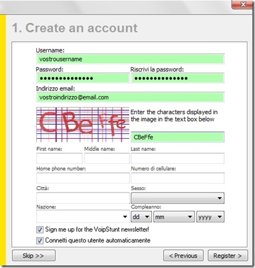This screenshot has height=268, width=255.
Task: Open the dd day dropdown
Action: (x=141, y=217)
